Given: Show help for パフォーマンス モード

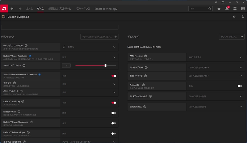Looking at the screenshot, I should click(x=21, y=91).
